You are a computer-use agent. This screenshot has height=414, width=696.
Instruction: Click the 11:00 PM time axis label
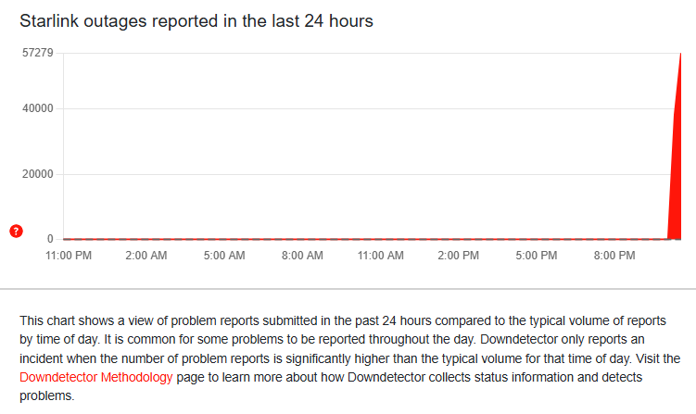click(x=69, y=254)
